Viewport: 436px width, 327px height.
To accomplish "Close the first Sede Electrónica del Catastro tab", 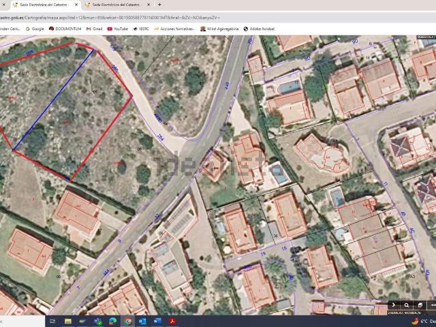I will coord(76,5).
